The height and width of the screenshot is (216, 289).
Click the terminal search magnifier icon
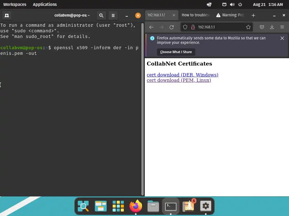101,15
